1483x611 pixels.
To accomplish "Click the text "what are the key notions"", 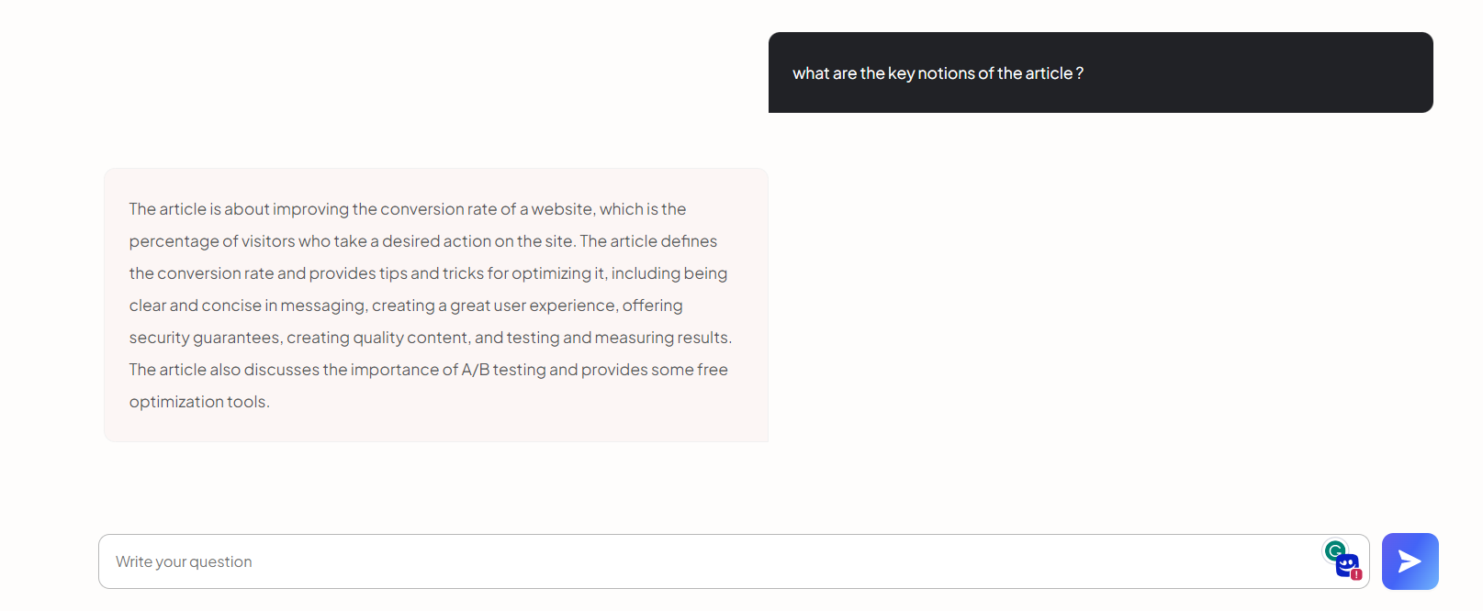I will pyautogui.click(x=883, y=73).
